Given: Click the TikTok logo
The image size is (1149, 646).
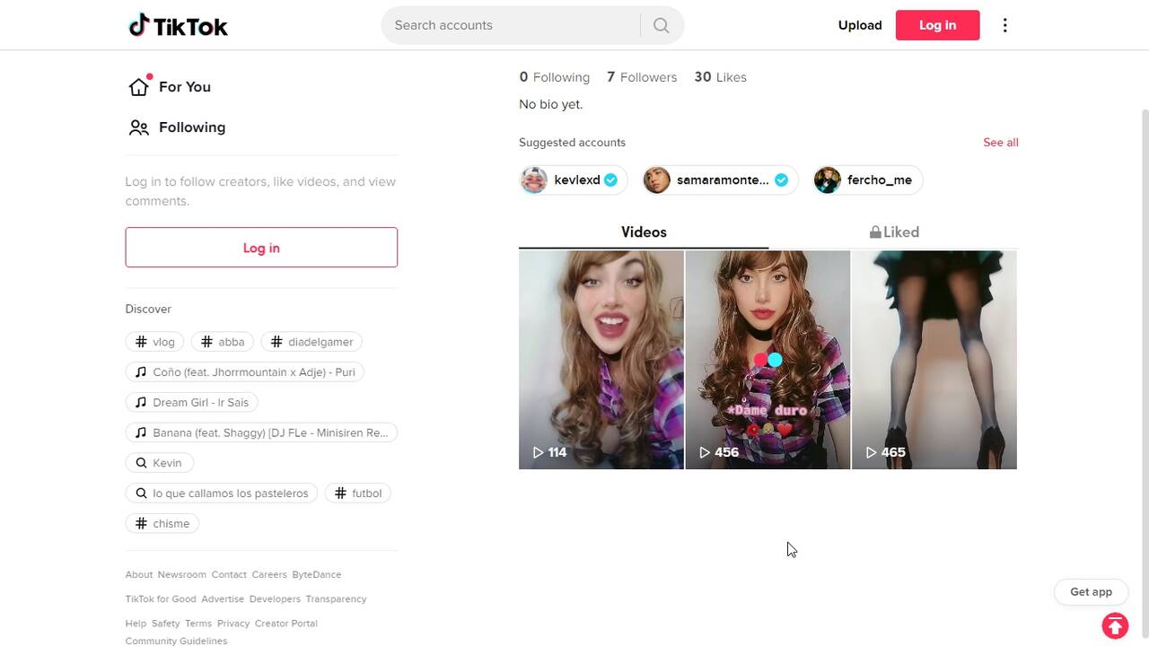Looking at the screenshot, I should tap(178, 25).
